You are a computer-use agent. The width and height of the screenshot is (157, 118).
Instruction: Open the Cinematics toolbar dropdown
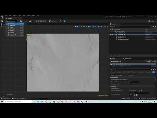[30, 21]
